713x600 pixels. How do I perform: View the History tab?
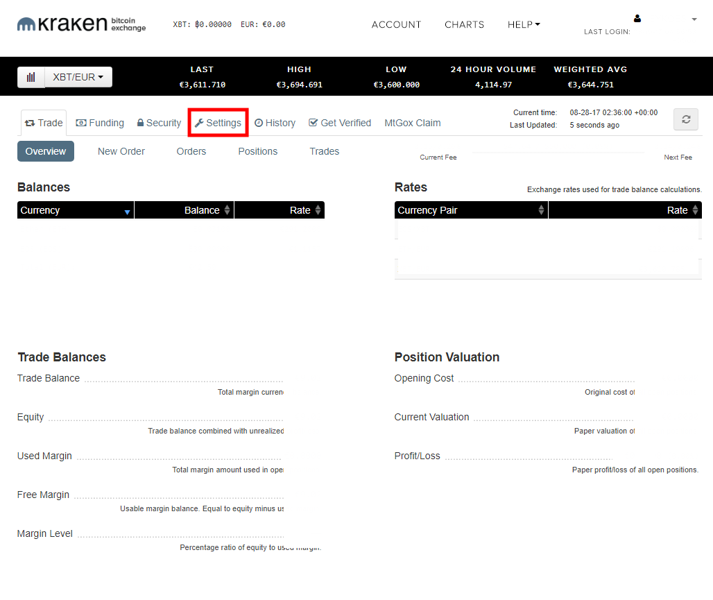click(275, 123)
